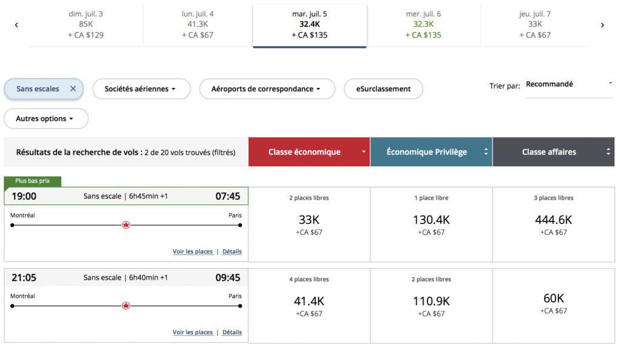
Task: Open Sociétés aériennes filter dropdown
Action: coord(141,89)
